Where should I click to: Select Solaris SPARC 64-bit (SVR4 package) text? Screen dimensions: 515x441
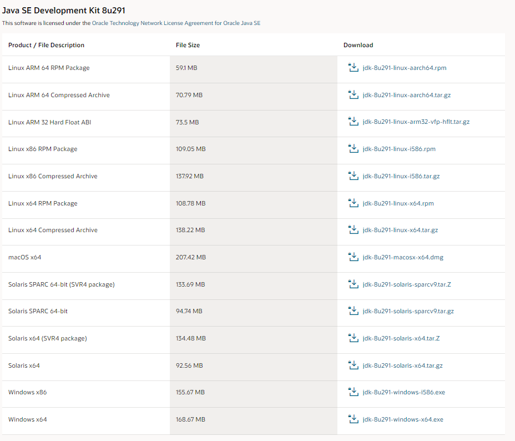(62, 284)
